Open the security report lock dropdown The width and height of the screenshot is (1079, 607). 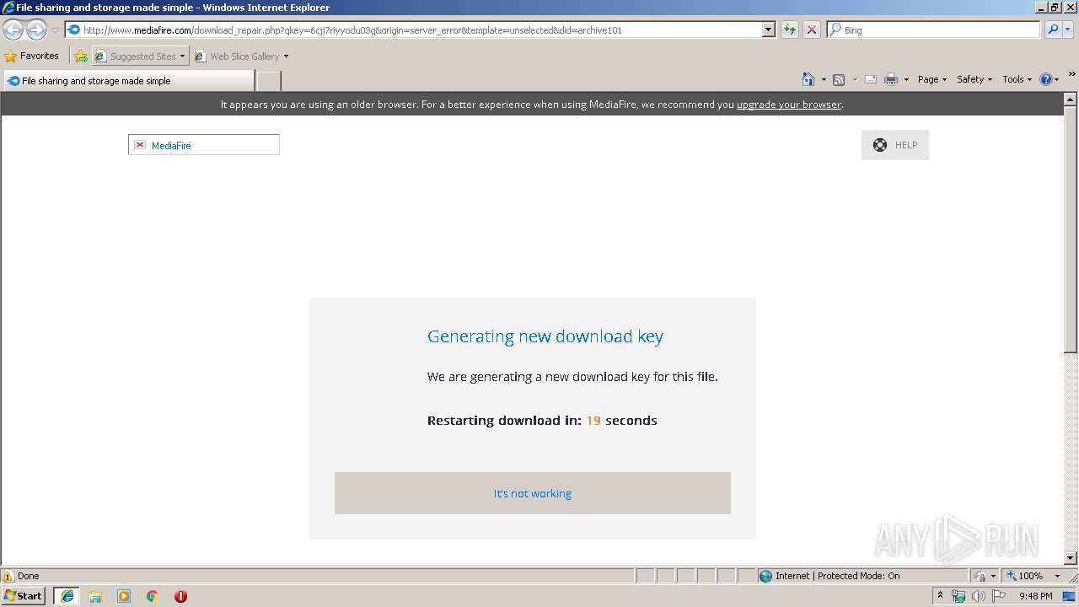point(985,576)
